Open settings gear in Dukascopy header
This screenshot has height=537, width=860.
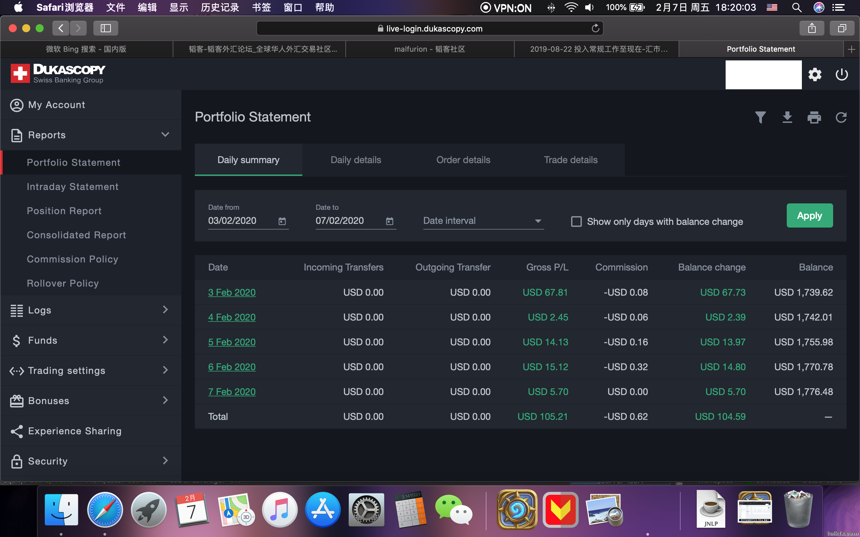coord(815,75)
